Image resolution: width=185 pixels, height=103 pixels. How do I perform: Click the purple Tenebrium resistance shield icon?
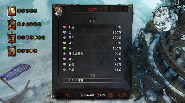(64, 54)
